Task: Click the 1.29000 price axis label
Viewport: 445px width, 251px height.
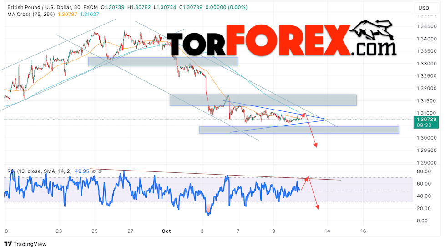Action: (x=426, y=163)
